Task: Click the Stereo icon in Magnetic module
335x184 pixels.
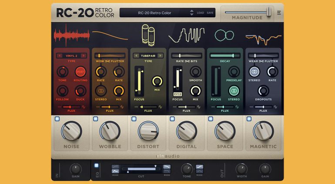Action: tap(254, 72)
